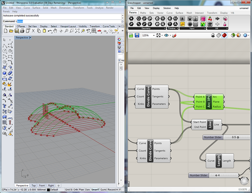252x193 pixels.
Task: Select the Text object tool
Action: click(5, 106)
